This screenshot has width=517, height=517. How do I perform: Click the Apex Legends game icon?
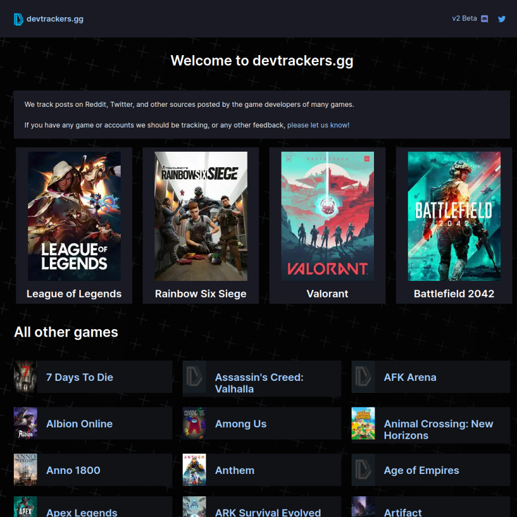click(x=25, y=507)
